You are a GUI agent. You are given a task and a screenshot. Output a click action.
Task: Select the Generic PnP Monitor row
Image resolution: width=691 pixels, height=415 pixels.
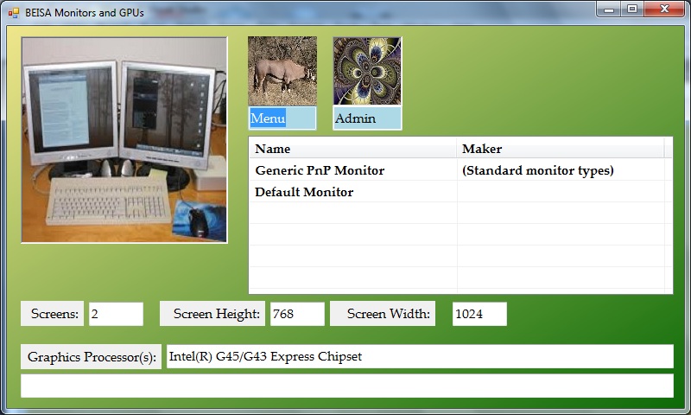[x=460, y=170]
